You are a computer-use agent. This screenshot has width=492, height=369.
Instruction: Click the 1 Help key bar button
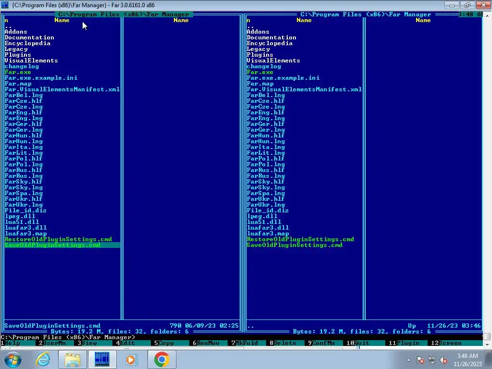tap(18, 343)
